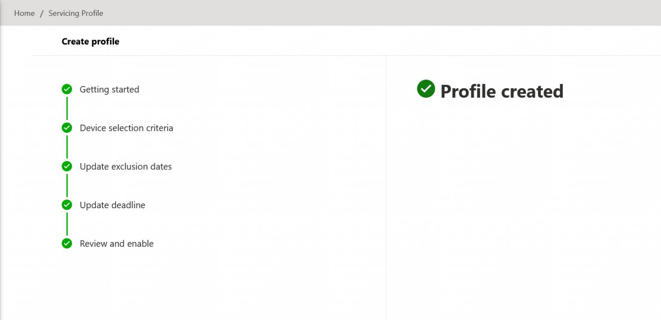Image resolution: width=661 pixels, height=320 pixels.
Task: Click the Create profile page title
Action: click(x=90, y=41)
